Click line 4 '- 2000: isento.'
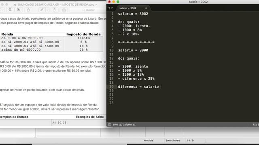The height and width of the screenshot is (145, 259). click(x=134, y=26)
